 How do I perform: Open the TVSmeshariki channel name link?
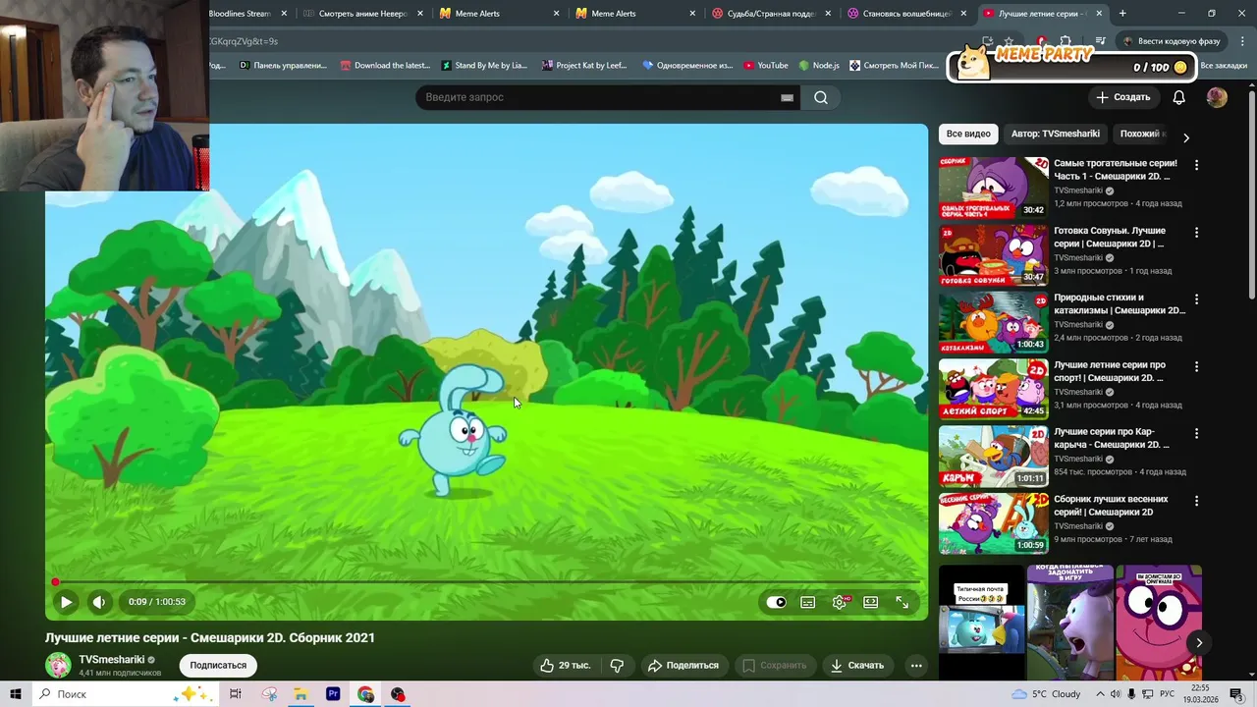(112, 660)
